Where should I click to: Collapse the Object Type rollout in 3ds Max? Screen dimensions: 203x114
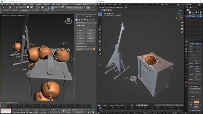[x=81, y=25]
